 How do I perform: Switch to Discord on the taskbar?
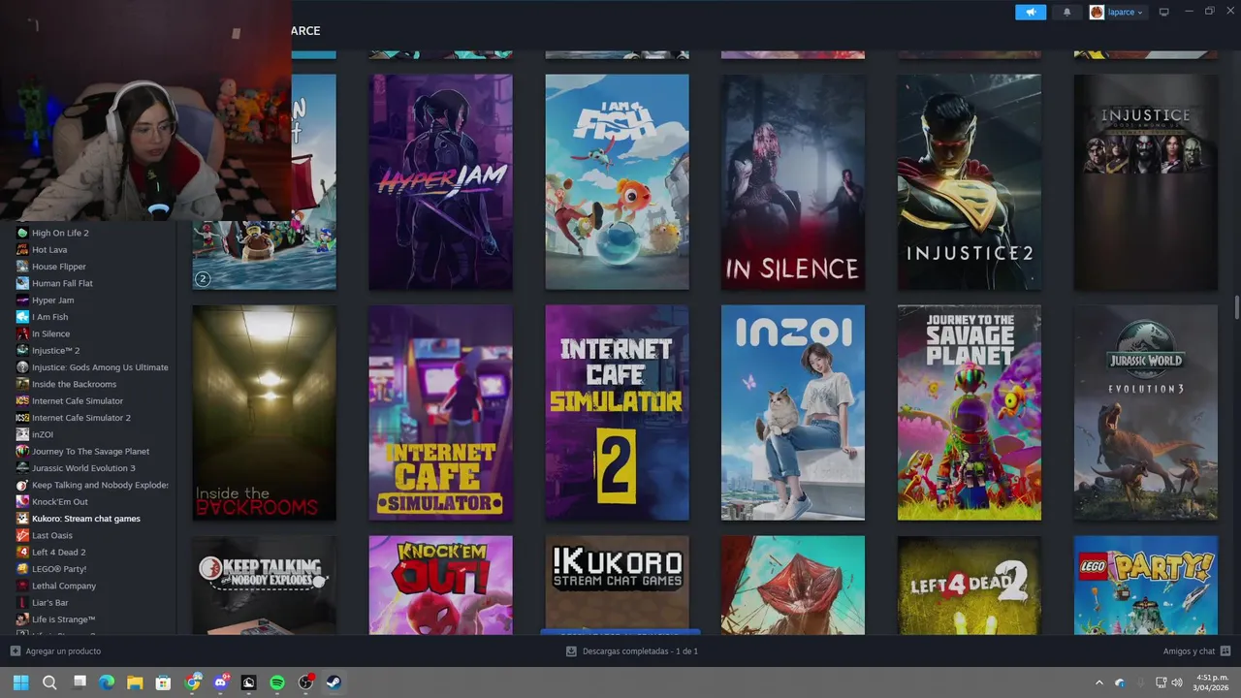click(x=221, y=682)
